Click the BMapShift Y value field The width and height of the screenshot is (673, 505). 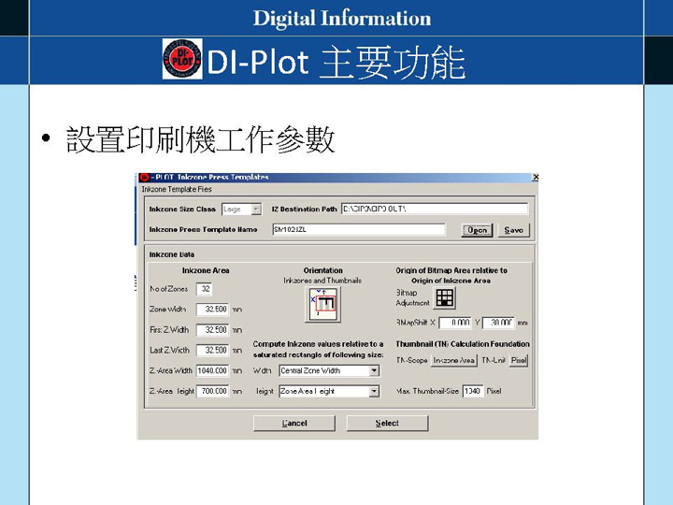click(498, 323)
